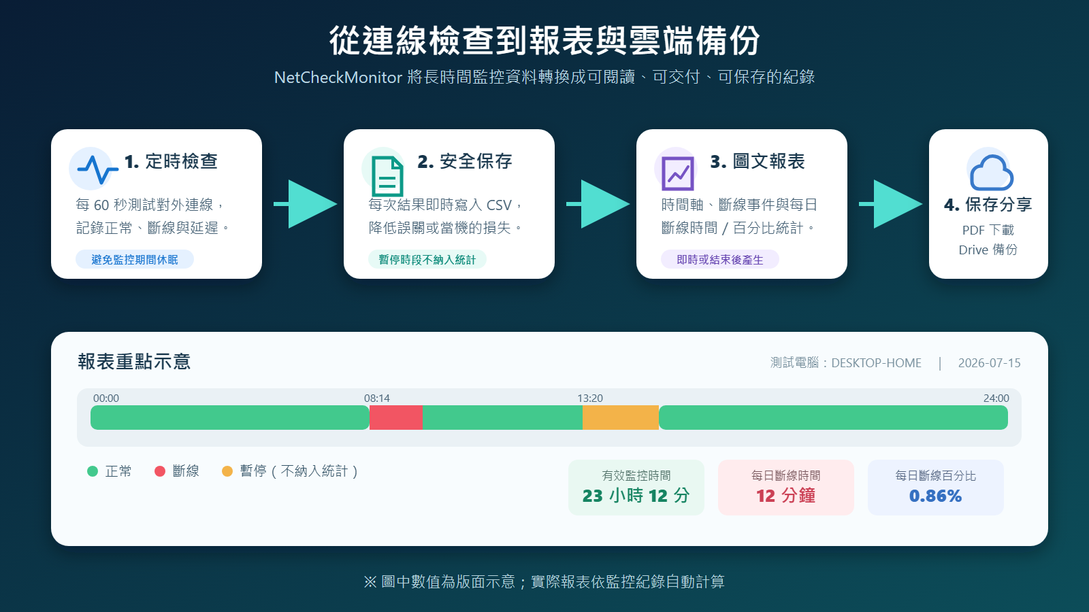Click the orange paused segment on the timeline

click(x=621, y=418)
